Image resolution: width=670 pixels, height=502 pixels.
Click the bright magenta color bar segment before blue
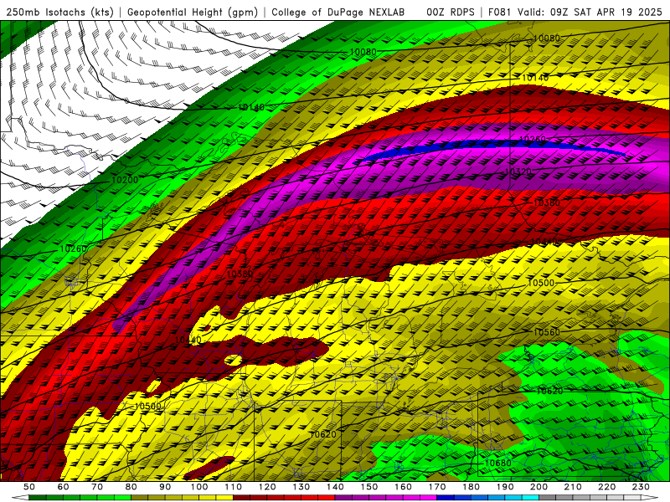click(x=428, y=498)
